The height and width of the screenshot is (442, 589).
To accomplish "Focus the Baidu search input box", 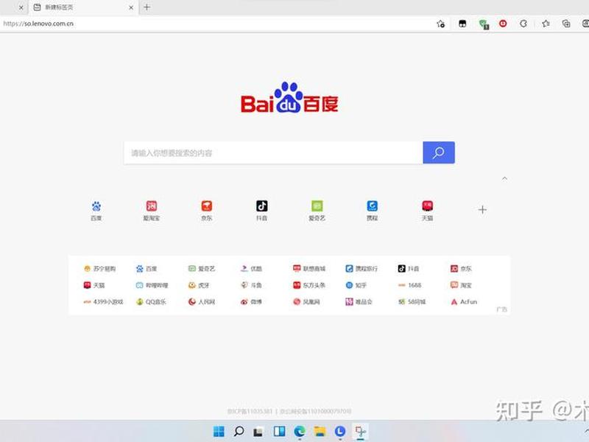I will pyautogui.click(x=273, y=152).
